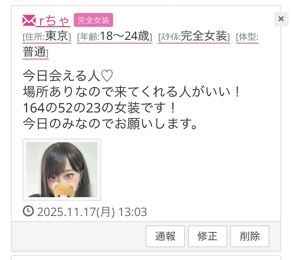Click the line starting with 場所ありなので
Image resolution: width=292 pixels, height=260 pixels.
tap(131, 92)
